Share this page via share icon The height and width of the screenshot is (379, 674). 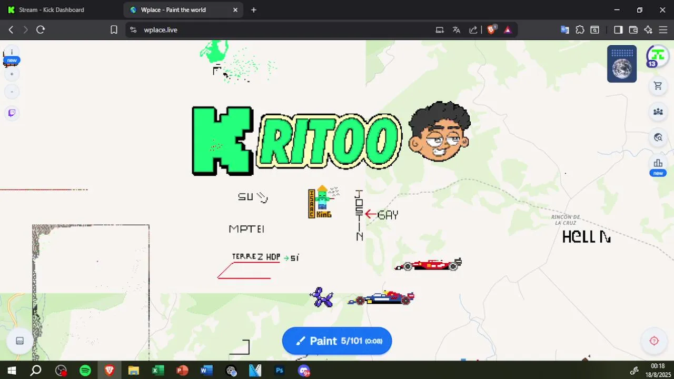point(473,30)
